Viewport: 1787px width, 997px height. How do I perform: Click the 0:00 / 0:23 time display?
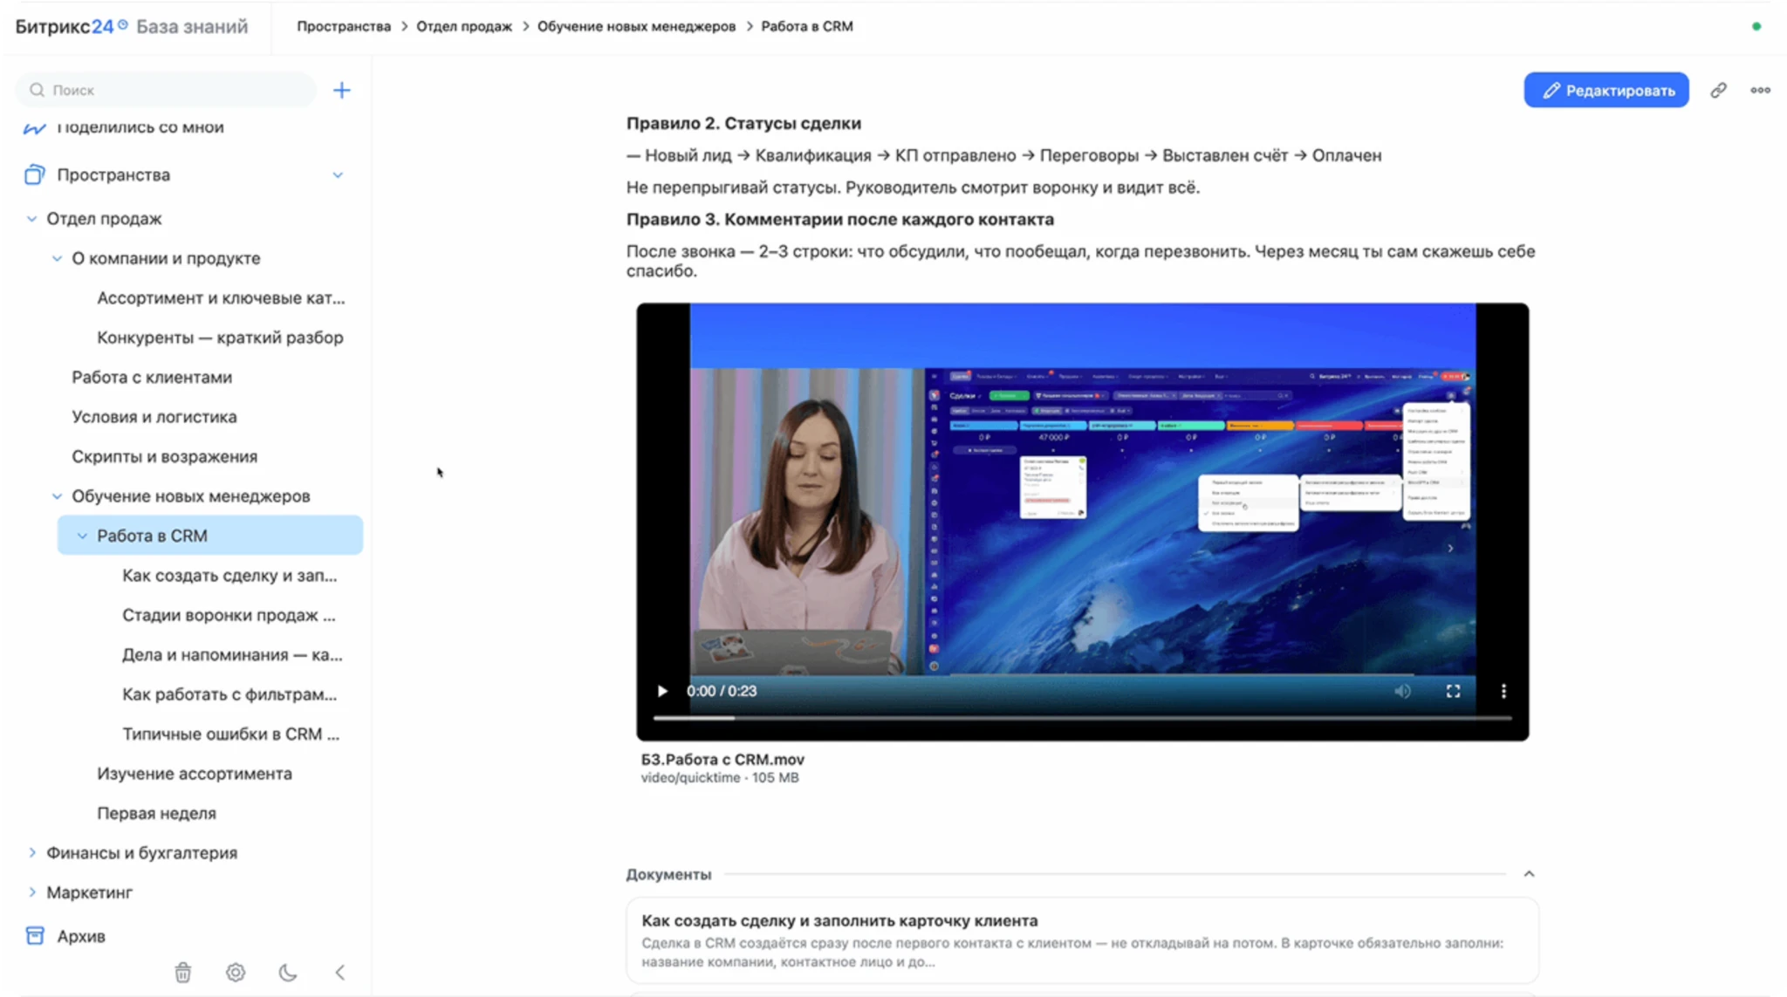(x=722, y=691)
